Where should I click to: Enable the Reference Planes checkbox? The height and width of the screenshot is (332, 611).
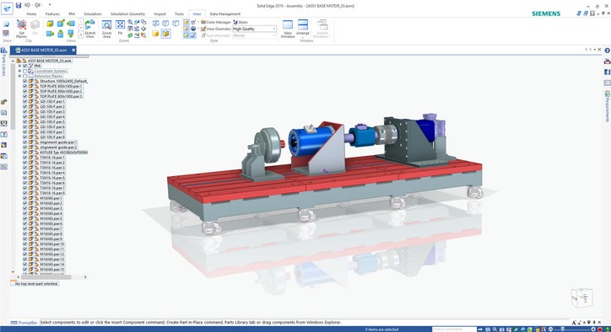coord(25,76)
